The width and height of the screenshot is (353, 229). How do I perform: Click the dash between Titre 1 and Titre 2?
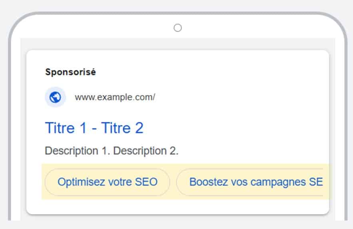coord(94,129)
